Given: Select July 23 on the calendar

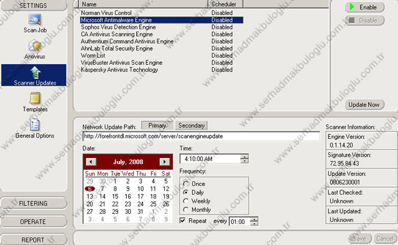Looking at the screenshot, I should pos(128,204).
